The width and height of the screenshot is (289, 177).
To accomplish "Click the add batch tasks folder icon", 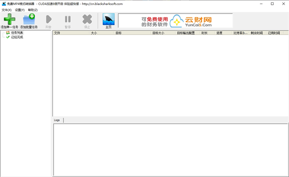I will click(29, 19).
